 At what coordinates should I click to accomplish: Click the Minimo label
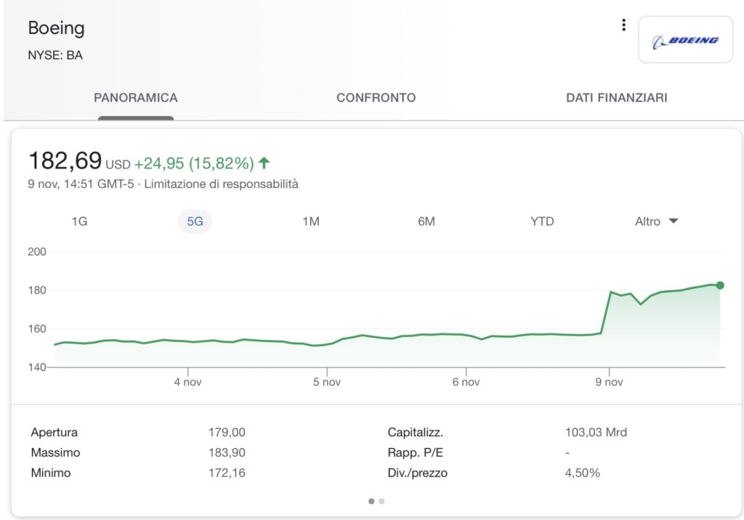(x=51, y=473)
